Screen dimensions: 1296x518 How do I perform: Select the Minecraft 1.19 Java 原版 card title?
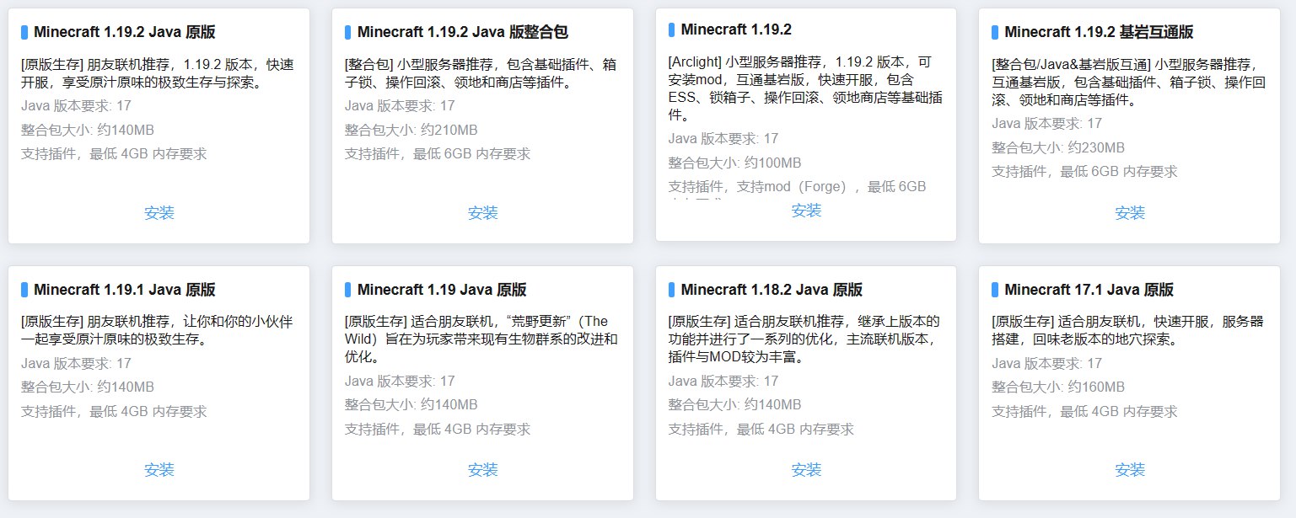(442, 290)
